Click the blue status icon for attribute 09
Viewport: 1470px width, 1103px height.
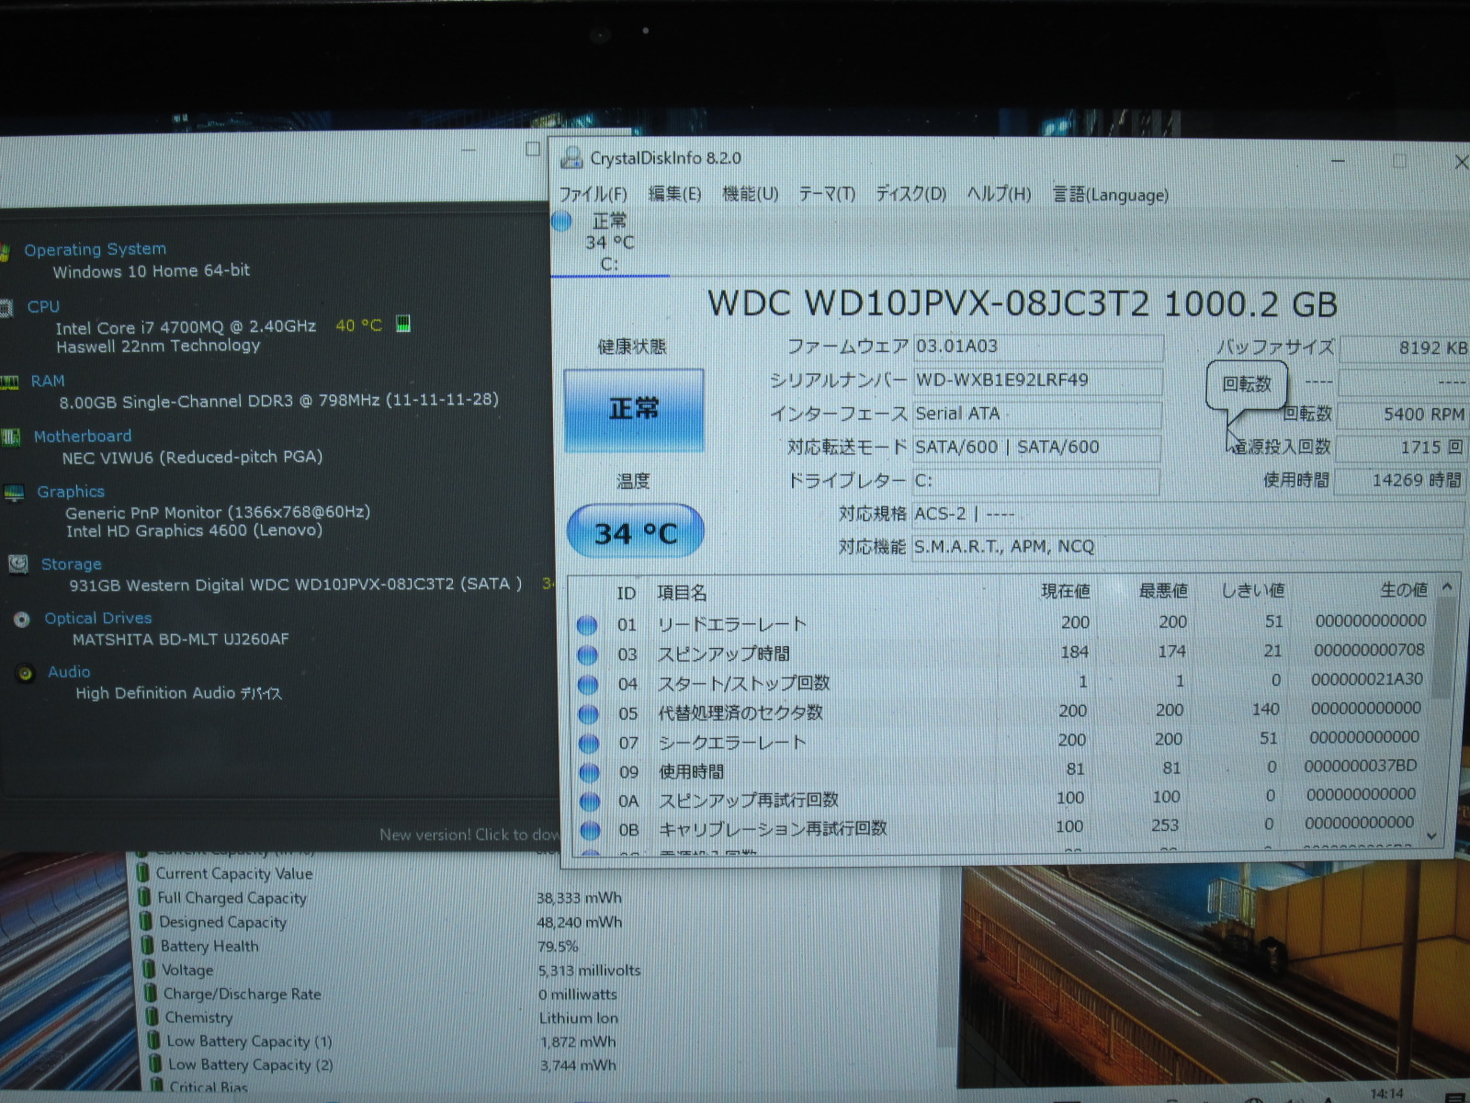click(x=589, y=772)
